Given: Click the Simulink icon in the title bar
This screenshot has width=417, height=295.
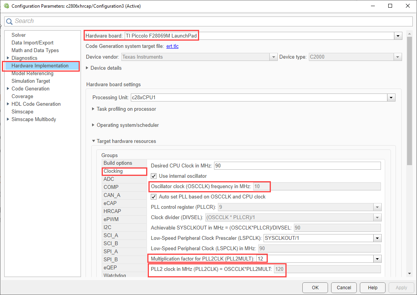Looking at the screenshot, I should [6, 6].
